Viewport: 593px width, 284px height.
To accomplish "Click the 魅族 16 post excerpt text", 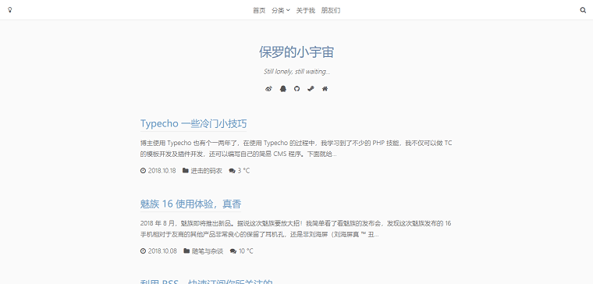I will tap(296, 229).
